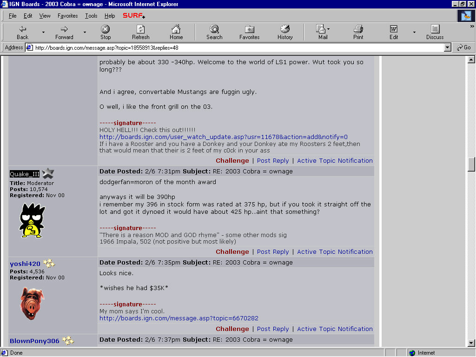Click the vertical scrollbar down arrow
The height and width of the screenshot is (357, 476).
click(471, 343)
